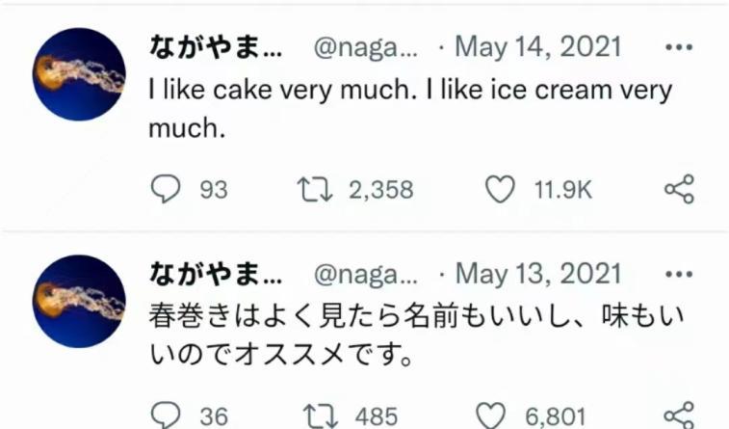The width and height of the screenshot is (729, 429).
Task: Open jellyfish avatar on the first tweet
Action: [x=80, y=74]
